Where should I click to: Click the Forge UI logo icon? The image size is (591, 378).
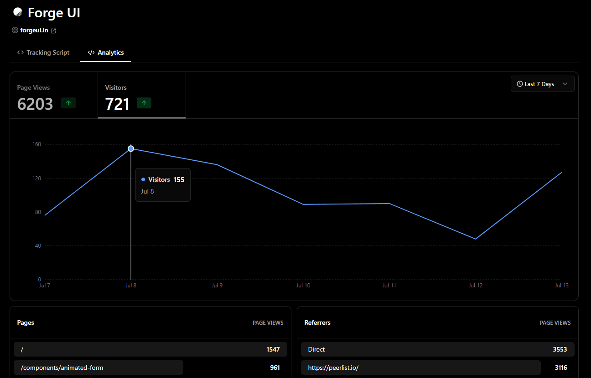pyautogui.click(x=18, y=11)
